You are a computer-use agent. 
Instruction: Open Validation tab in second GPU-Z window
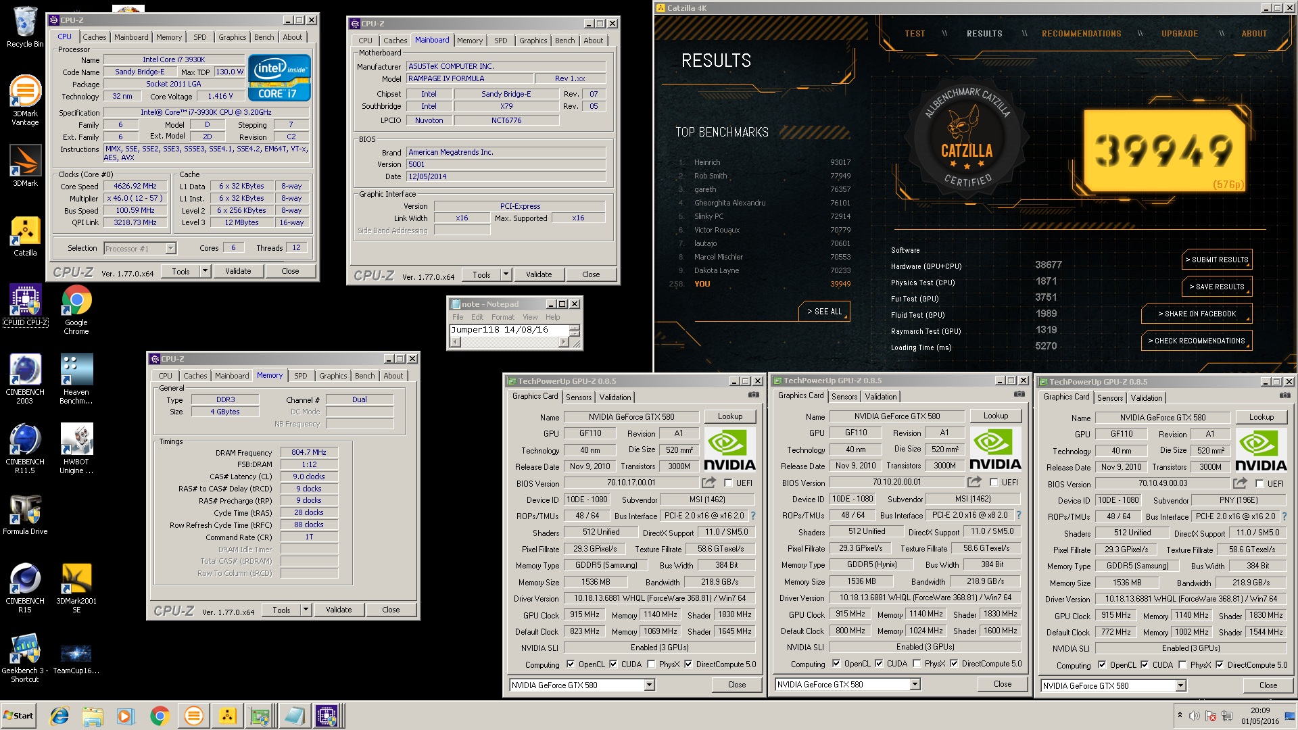(x=881, y=397)
